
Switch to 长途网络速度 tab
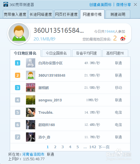41,14
